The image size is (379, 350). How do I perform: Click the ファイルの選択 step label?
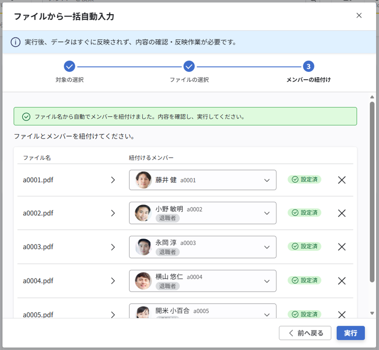click(189, 80)
